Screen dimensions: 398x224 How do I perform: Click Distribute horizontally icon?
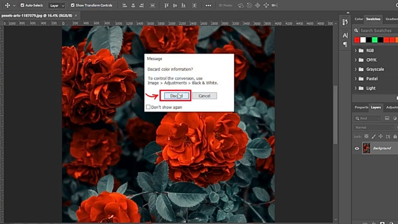point(194,5)
